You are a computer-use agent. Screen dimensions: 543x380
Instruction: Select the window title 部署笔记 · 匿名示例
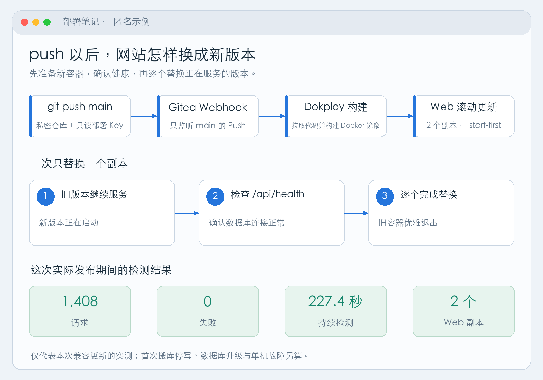click(106, 22)
